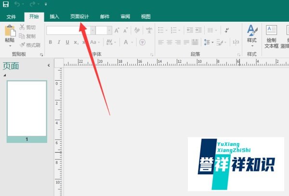289x196 pixels.
Task: Open the 文件 tab
Action: pos(11,17)
